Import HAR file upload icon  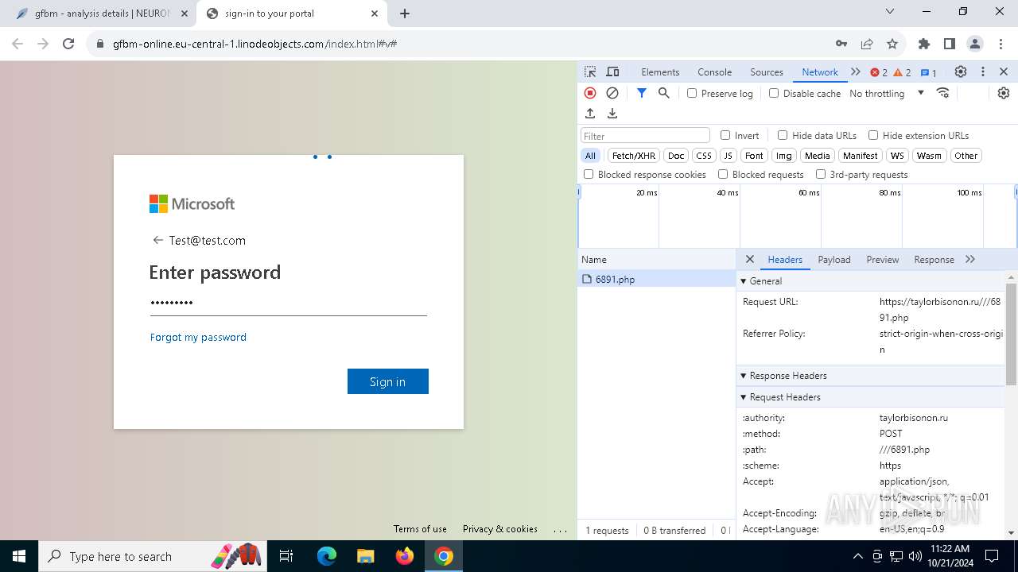click(590, 114)
